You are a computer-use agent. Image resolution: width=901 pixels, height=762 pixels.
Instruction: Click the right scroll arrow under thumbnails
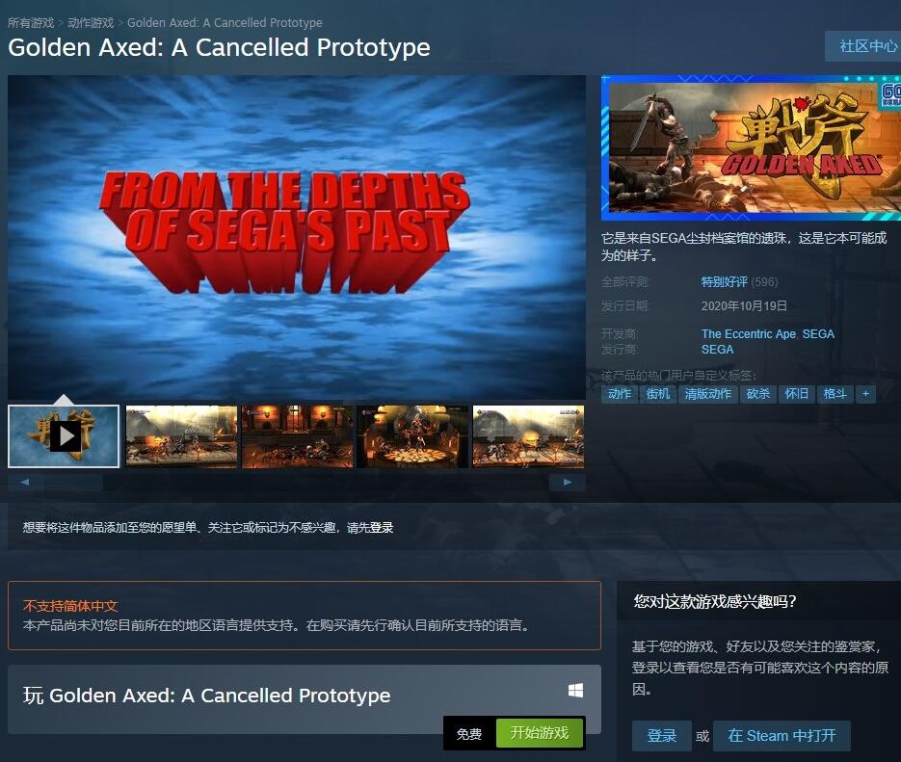click(568, 482)
